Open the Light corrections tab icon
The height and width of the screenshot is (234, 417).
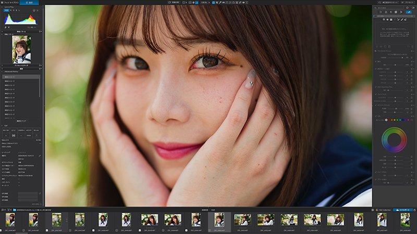[x=381, y=12]
